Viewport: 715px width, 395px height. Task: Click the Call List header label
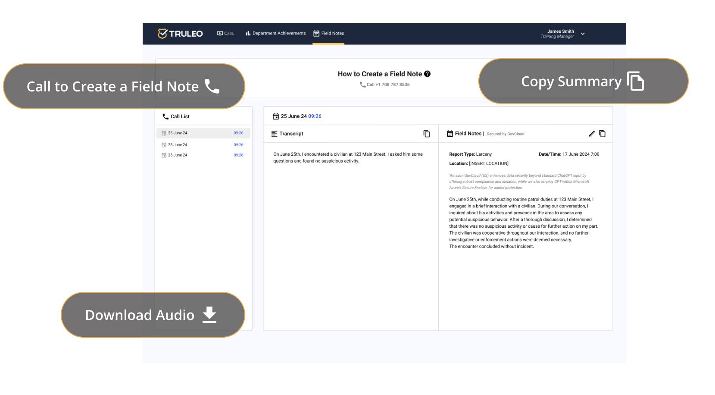(x=180, y=116)
